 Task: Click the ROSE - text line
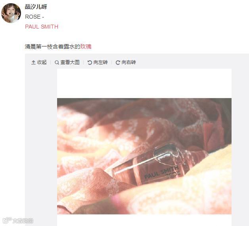tap(34, 17)
